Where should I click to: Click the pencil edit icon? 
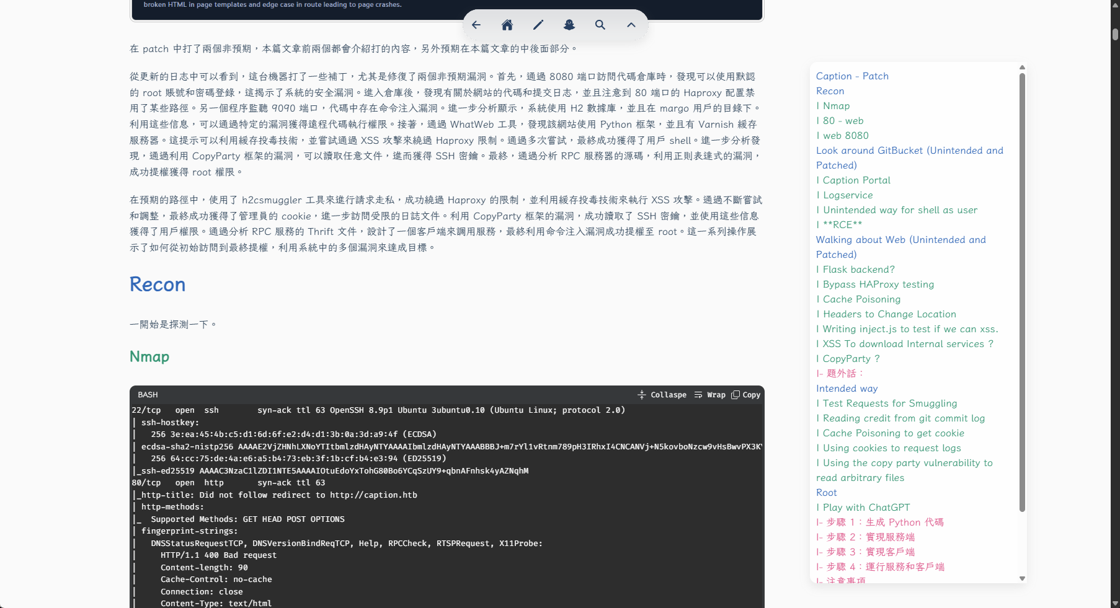tap(538, 25)
